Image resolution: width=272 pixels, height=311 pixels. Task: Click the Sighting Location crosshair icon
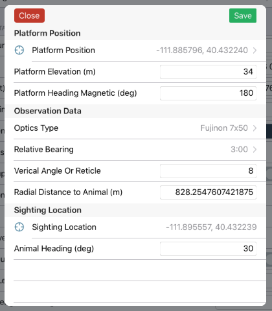19,227
